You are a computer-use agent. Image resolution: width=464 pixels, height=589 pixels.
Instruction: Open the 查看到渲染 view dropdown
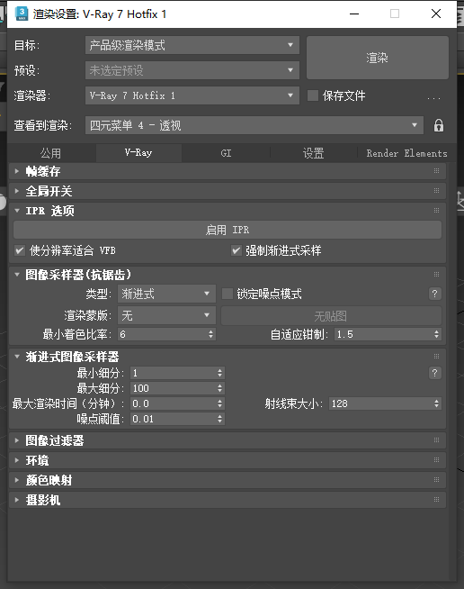click(254, 125)
